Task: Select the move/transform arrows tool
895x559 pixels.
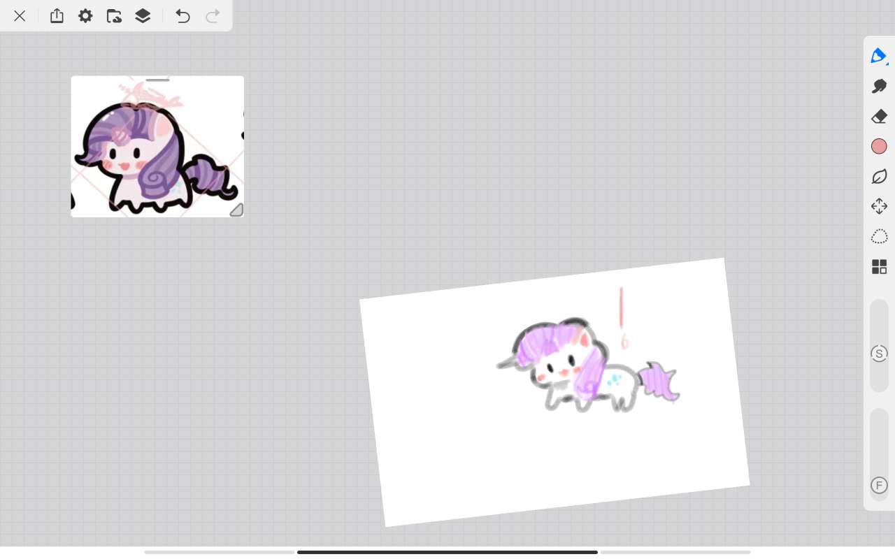Action: pos(879,206)
